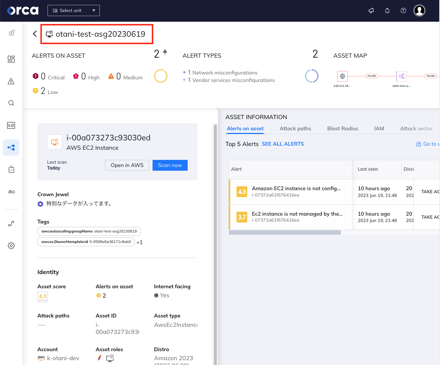Viewport: 440px width, 365px height.
Task: Click TAKE ACTION on the 3.7 score alert
Action: (430, 217)
